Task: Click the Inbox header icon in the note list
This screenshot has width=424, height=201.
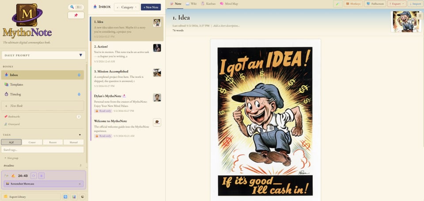Action: coord(95,7)
